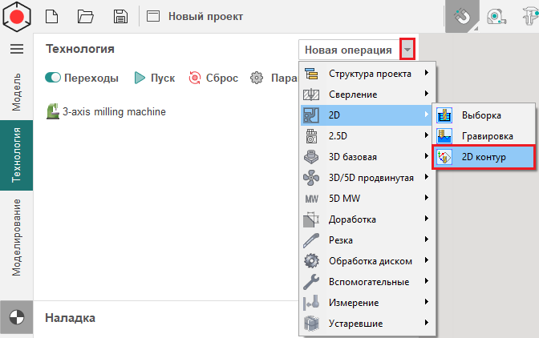Click the red hexagon application logo
The height and width of the screenshot is (338, 539).
pyautogui.click(x=16, y=16)
